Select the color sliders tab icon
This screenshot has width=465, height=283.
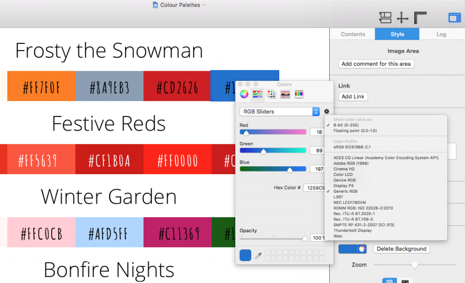tap(257, 94)
